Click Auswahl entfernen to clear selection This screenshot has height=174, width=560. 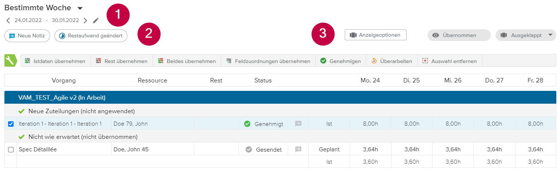click(450, 61)
